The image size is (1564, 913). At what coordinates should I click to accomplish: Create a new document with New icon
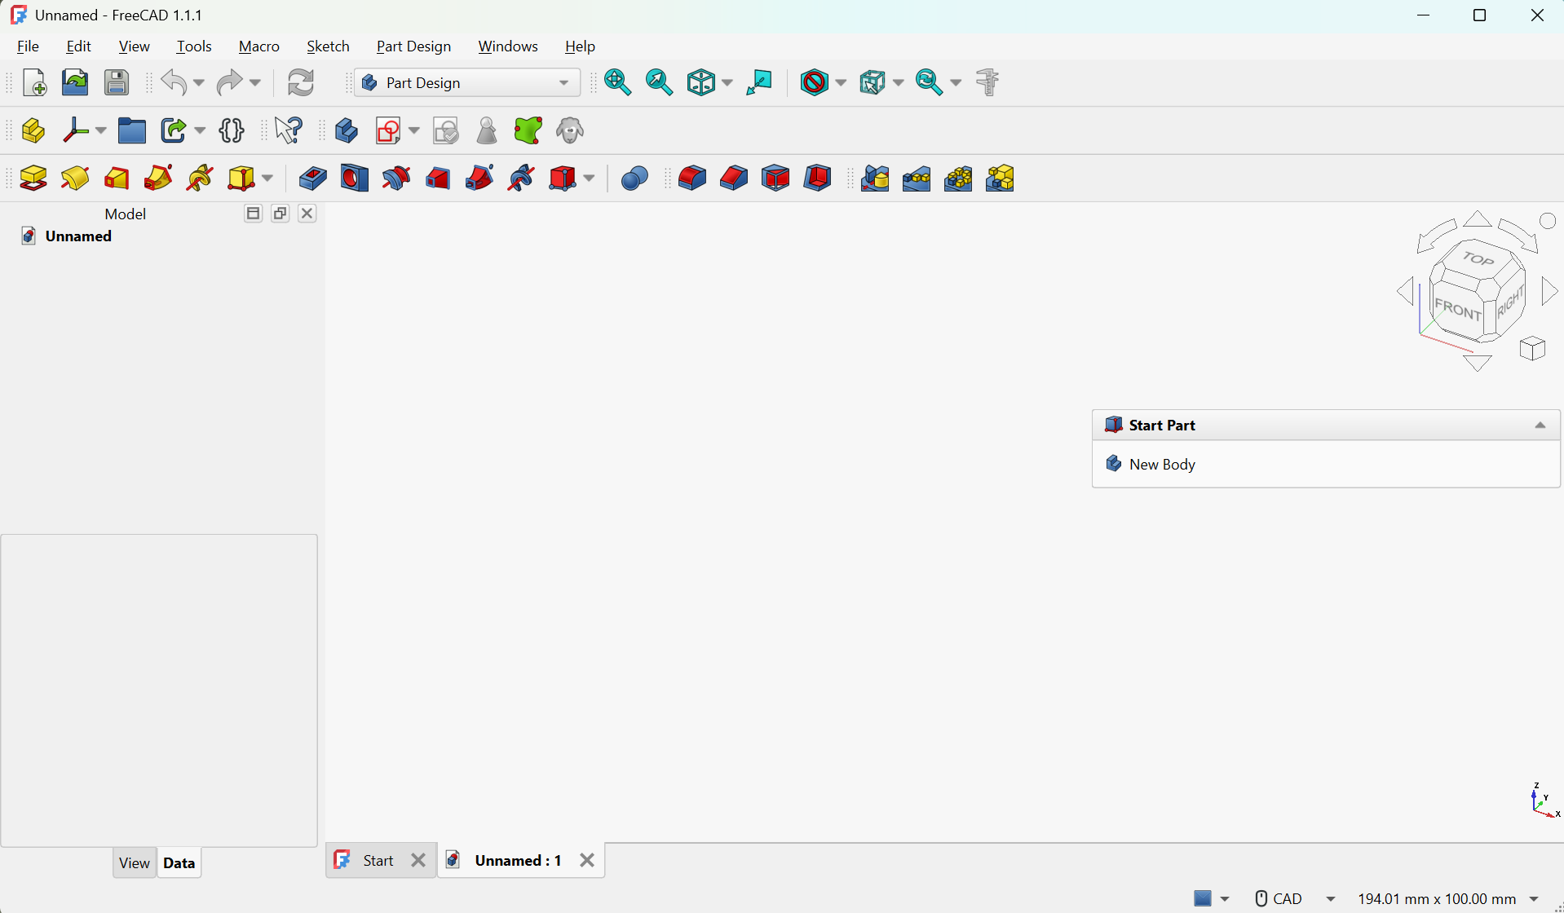(34, 82)
